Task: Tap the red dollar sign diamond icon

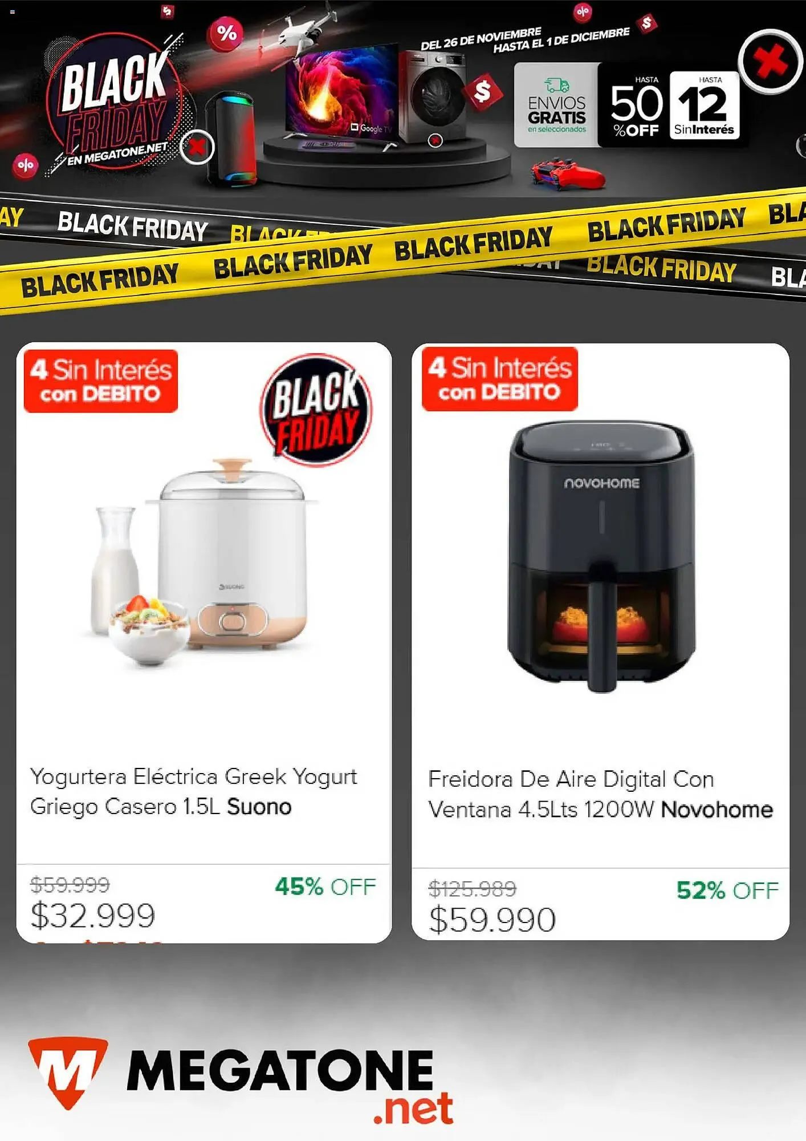Action: tap(483, 91)
